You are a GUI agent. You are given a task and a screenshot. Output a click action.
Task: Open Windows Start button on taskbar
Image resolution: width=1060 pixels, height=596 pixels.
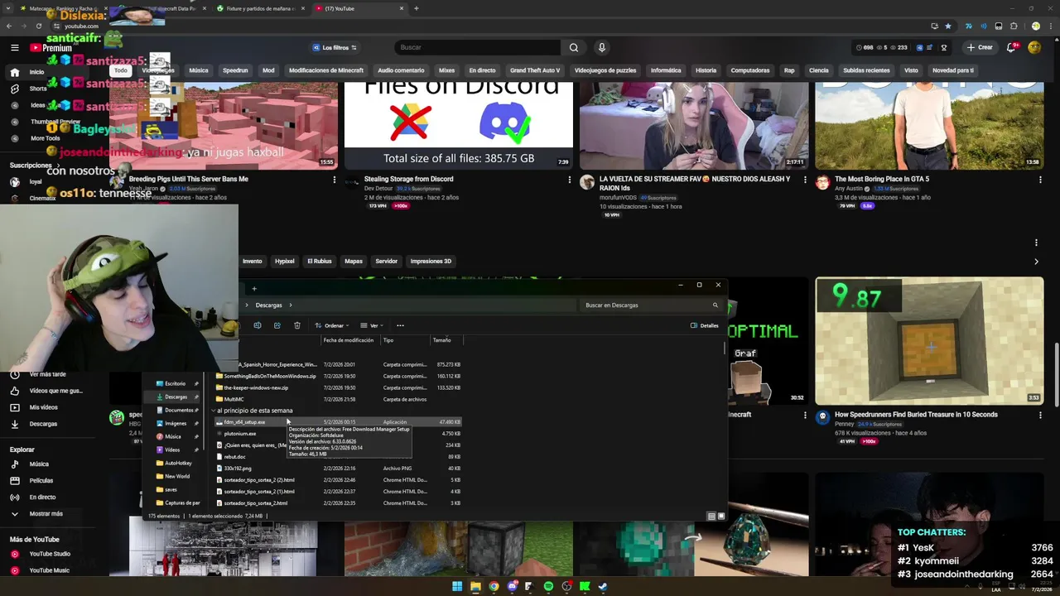click(457, 586)
